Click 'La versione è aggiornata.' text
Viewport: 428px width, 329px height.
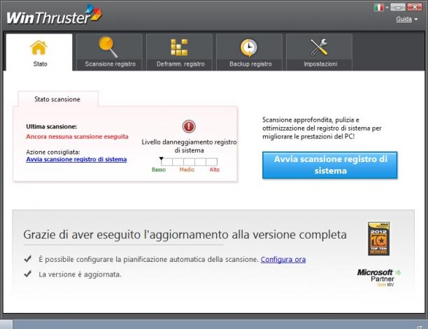80,275
